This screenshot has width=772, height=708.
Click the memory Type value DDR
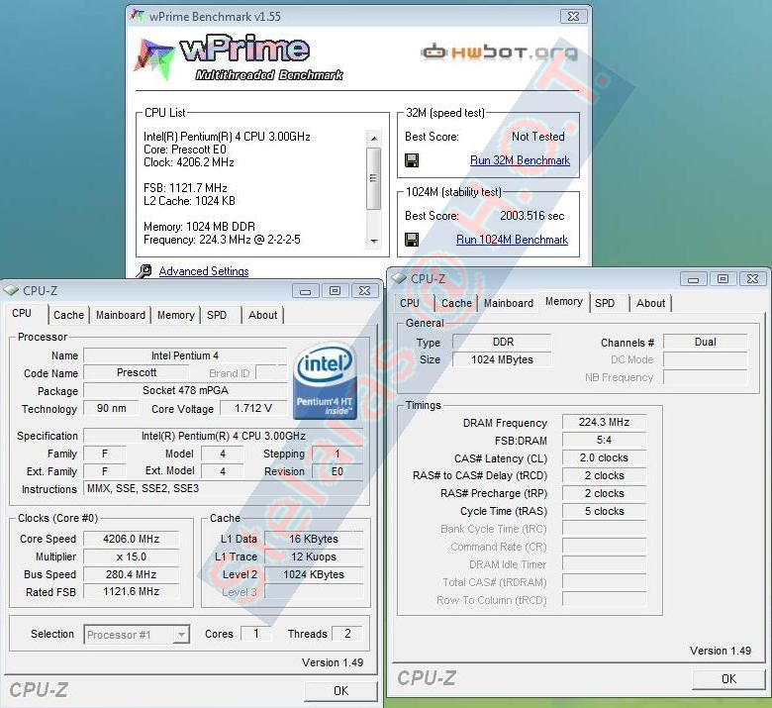coord(502,342)
